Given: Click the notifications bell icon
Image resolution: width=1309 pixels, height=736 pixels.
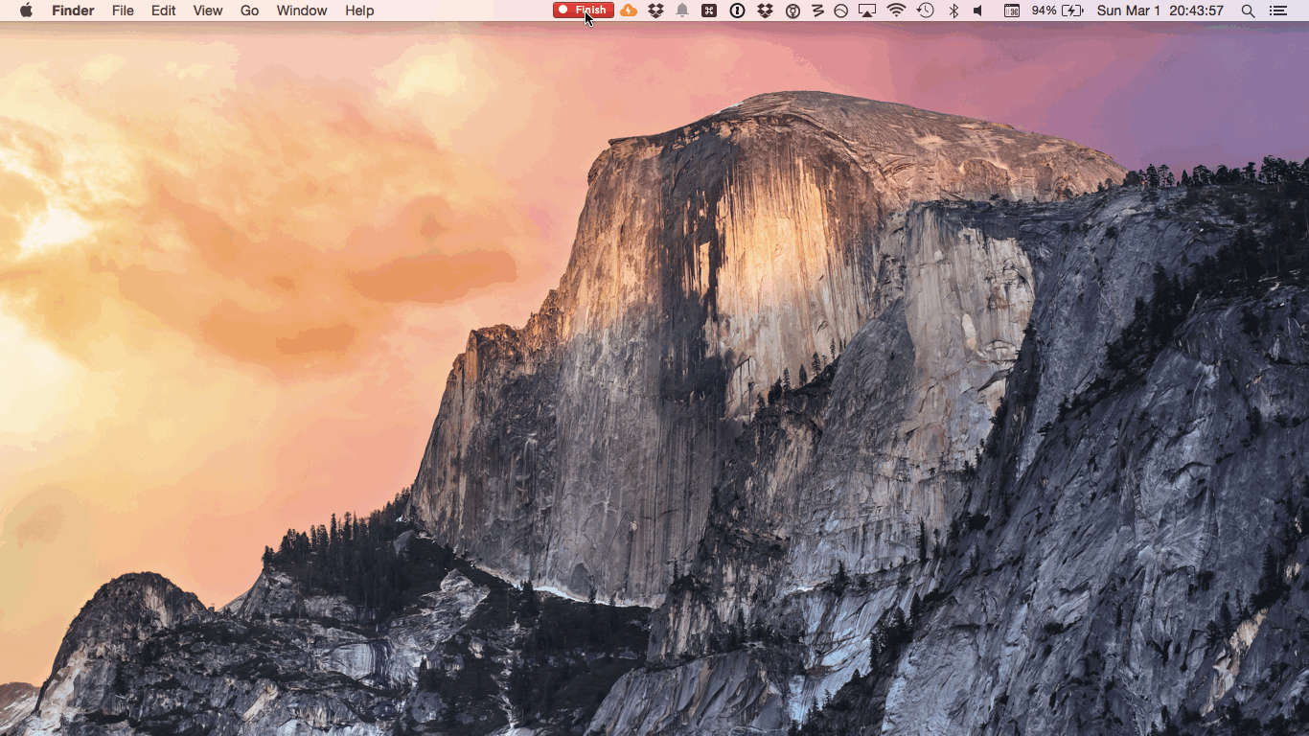Looking at the screenshot, I should click(x=682, y=11).
